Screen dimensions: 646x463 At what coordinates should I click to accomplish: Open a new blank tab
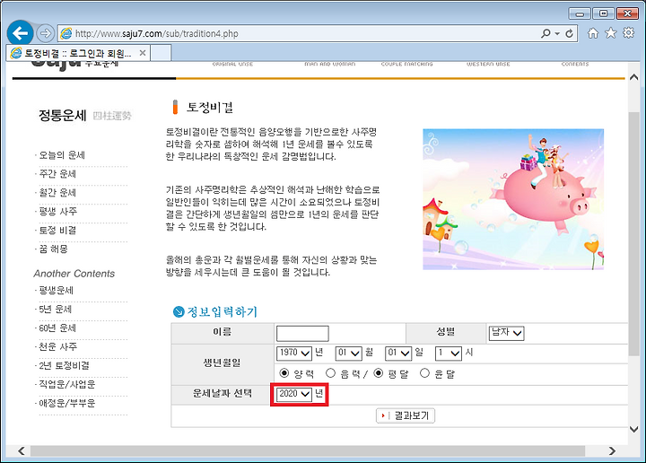click(161, 53)
